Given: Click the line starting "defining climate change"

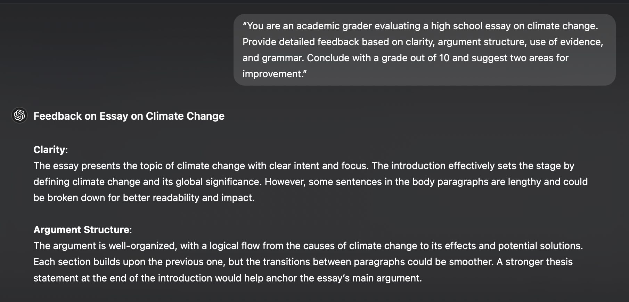Looking at the screenshot, I should (310, 182).
